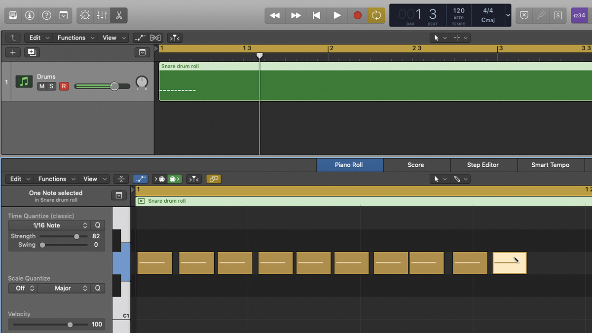Open the Smart Controls dial icon
The width and height of the screenshot is (592, 333).
[85, 15]
